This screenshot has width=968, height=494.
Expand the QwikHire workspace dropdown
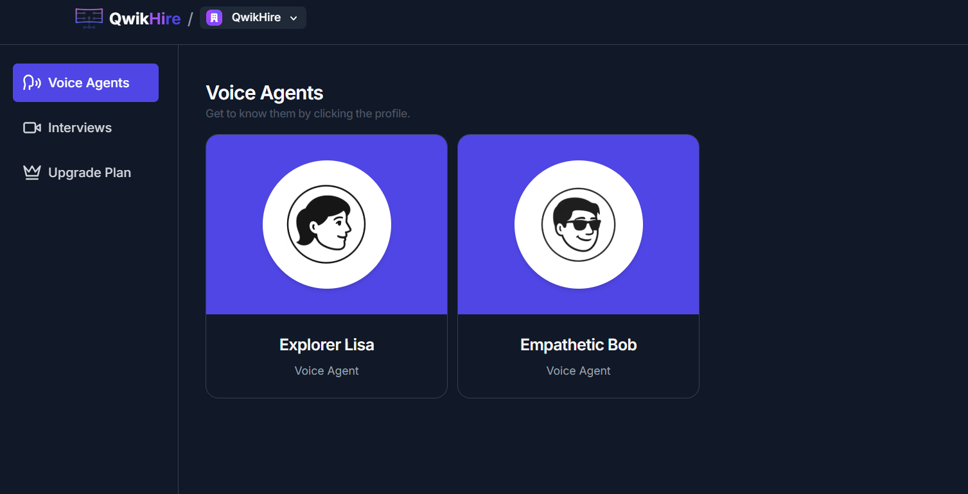(252, 17)
